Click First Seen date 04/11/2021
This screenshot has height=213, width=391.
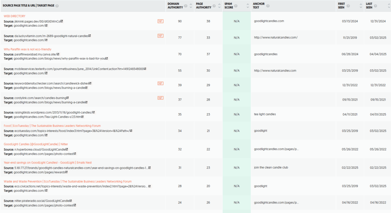[350, 114]
